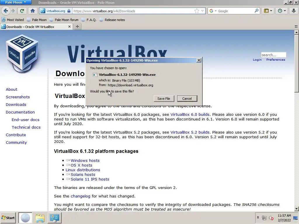Open the VirtualBox 5.2 builds link
Screen dimensions: 299x224
[x=190, y=132]
